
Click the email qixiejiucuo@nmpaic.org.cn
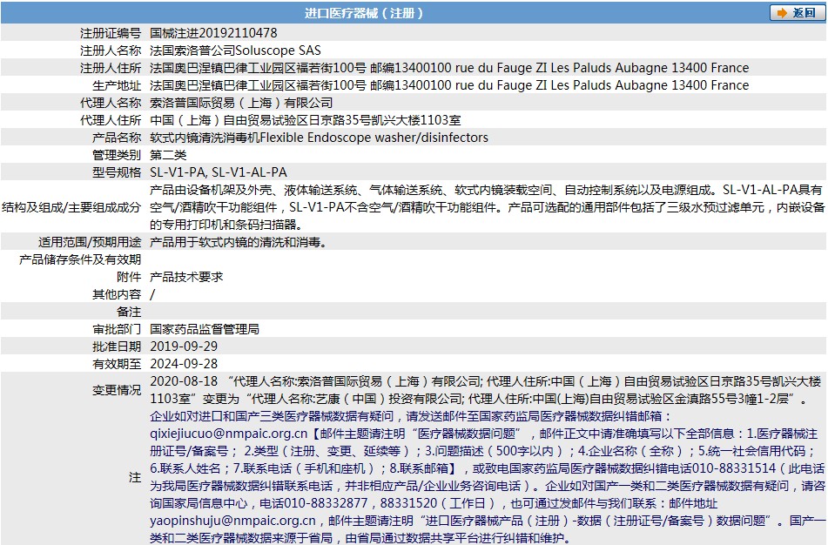click(229, 434)
